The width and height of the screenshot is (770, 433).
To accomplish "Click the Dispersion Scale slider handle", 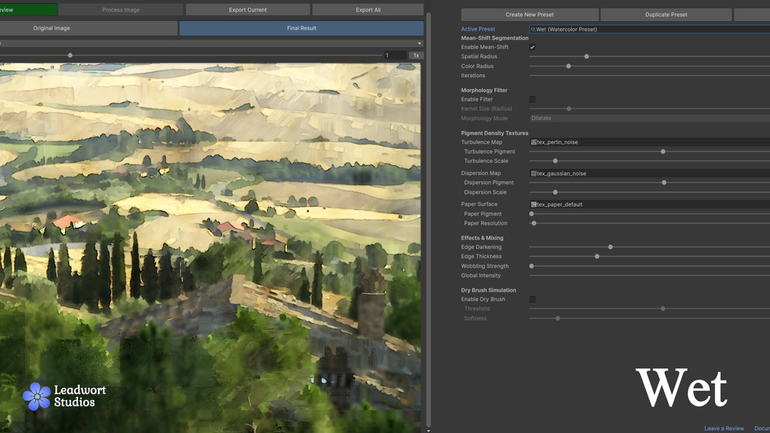I will (555, 192).
